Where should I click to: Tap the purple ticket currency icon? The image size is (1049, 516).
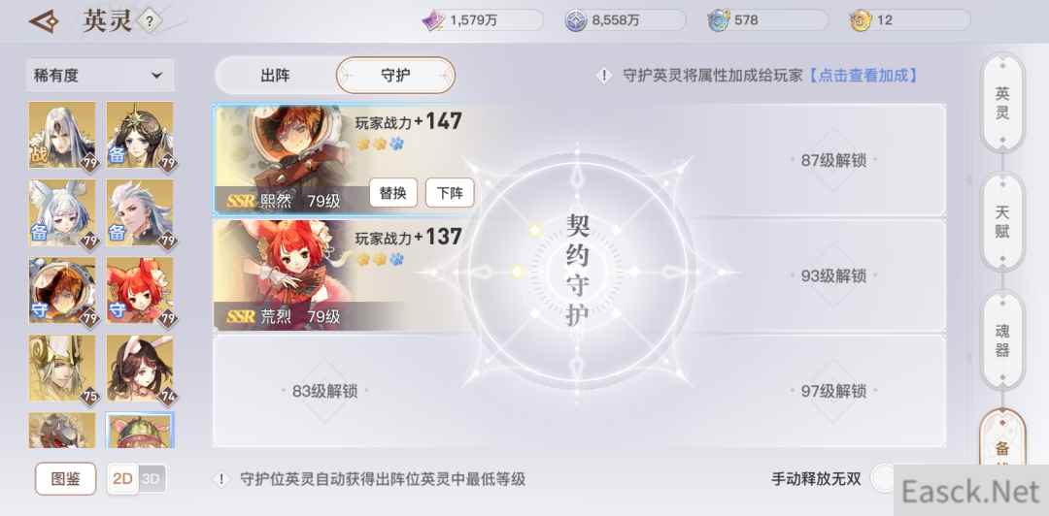(433, 20)
